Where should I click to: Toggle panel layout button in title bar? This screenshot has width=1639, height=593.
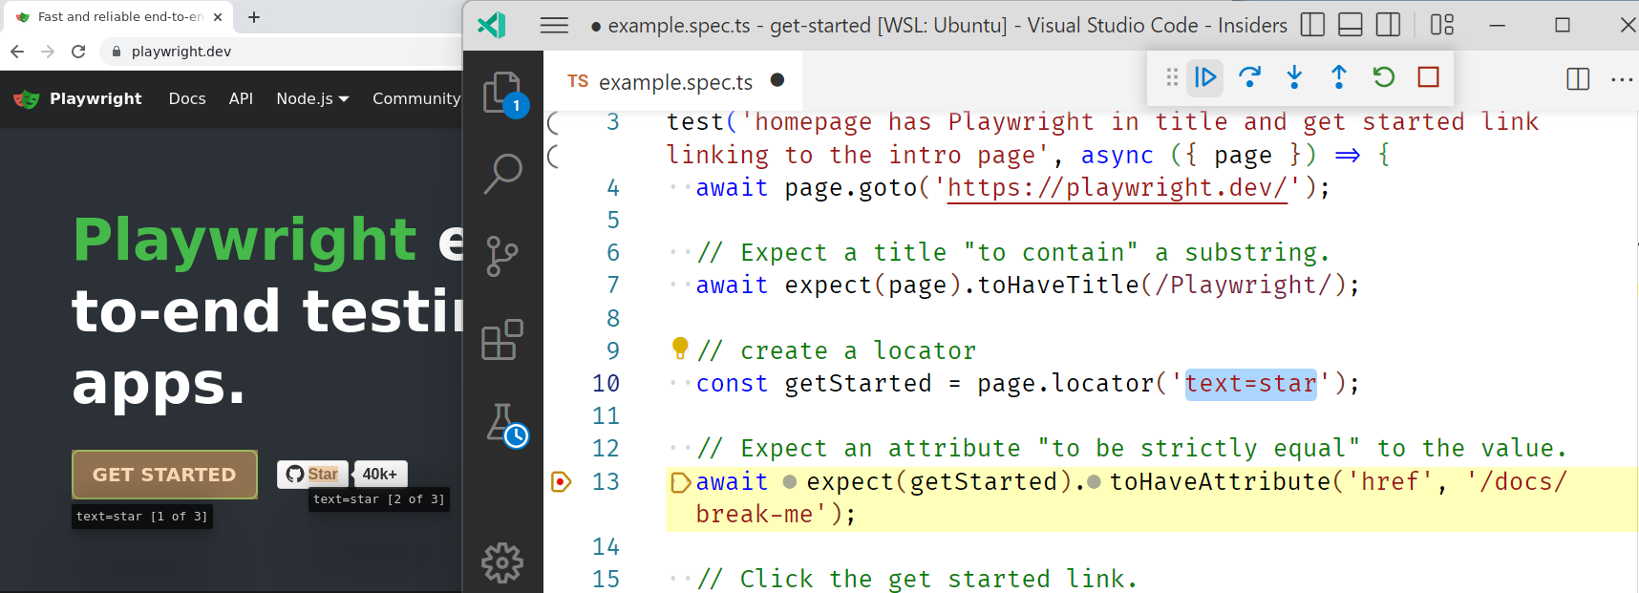click(1351, 25)
